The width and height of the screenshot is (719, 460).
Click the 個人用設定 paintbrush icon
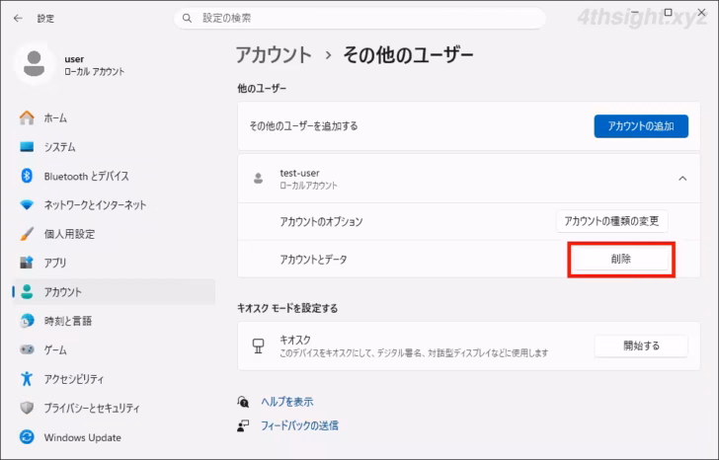point(27,234)
